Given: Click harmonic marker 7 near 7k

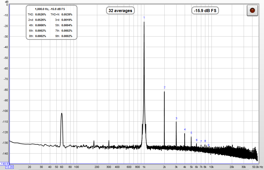Looking at the screenshot, I should click(201, 141).
